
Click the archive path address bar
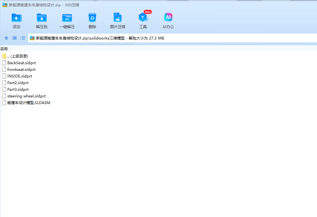tap(172, 38)
